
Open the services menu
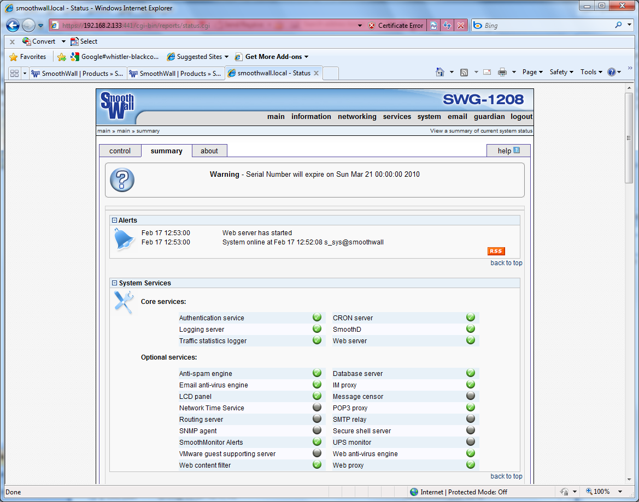pyautogui.click(x=397, y=116)
